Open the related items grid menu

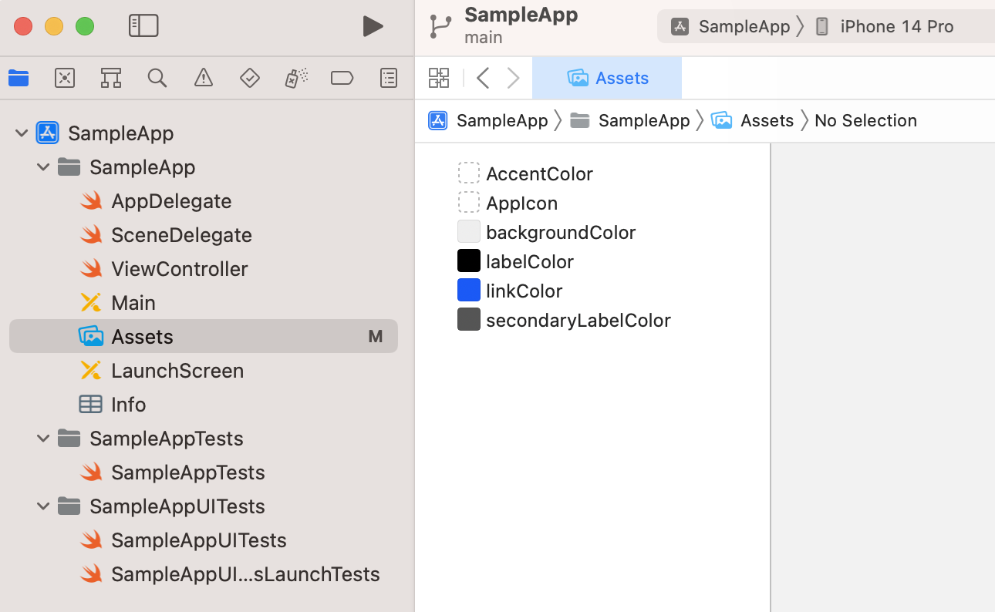pyautogui.click(x=439, y=78)
